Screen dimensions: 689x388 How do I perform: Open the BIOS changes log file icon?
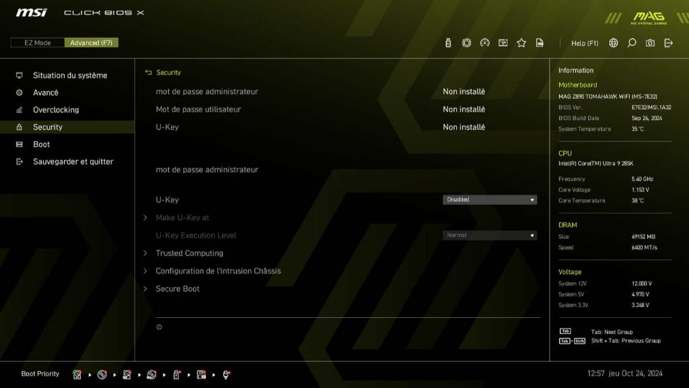point(540,42)
